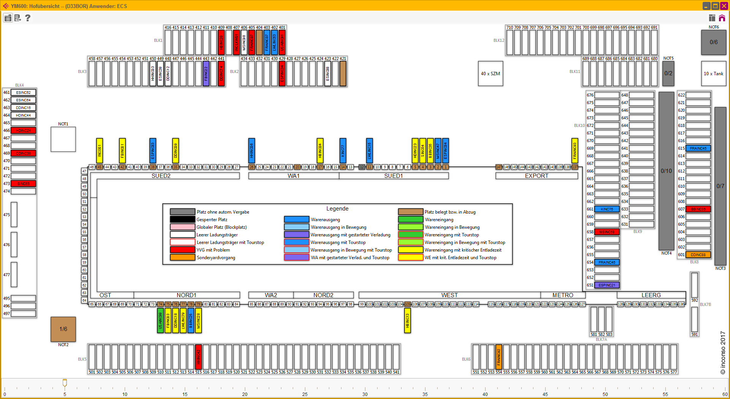Click the export list toolbar icon
Viewport: 730px width, 399px height.
(x=17, y=18)
